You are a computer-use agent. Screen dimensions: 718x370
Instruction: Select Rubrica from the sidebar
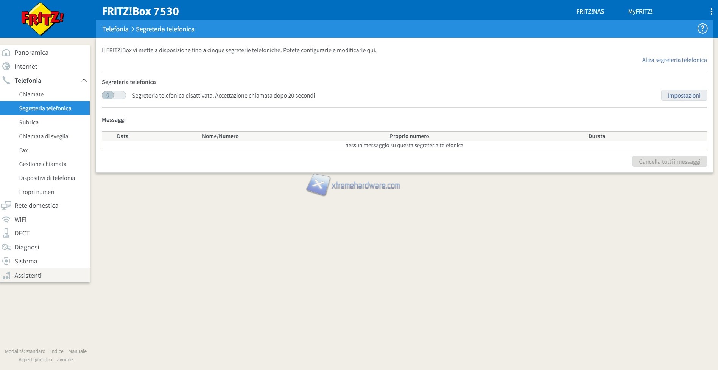[x=29, y=122]
